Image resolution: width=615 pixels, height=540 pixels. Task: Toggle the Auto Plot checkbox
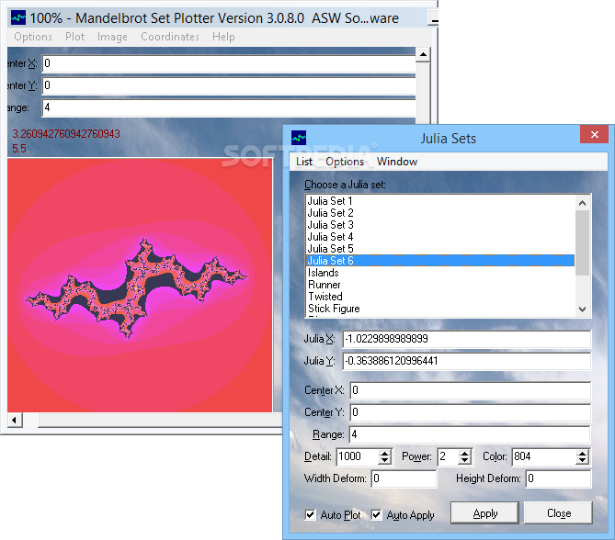(310, 514)
